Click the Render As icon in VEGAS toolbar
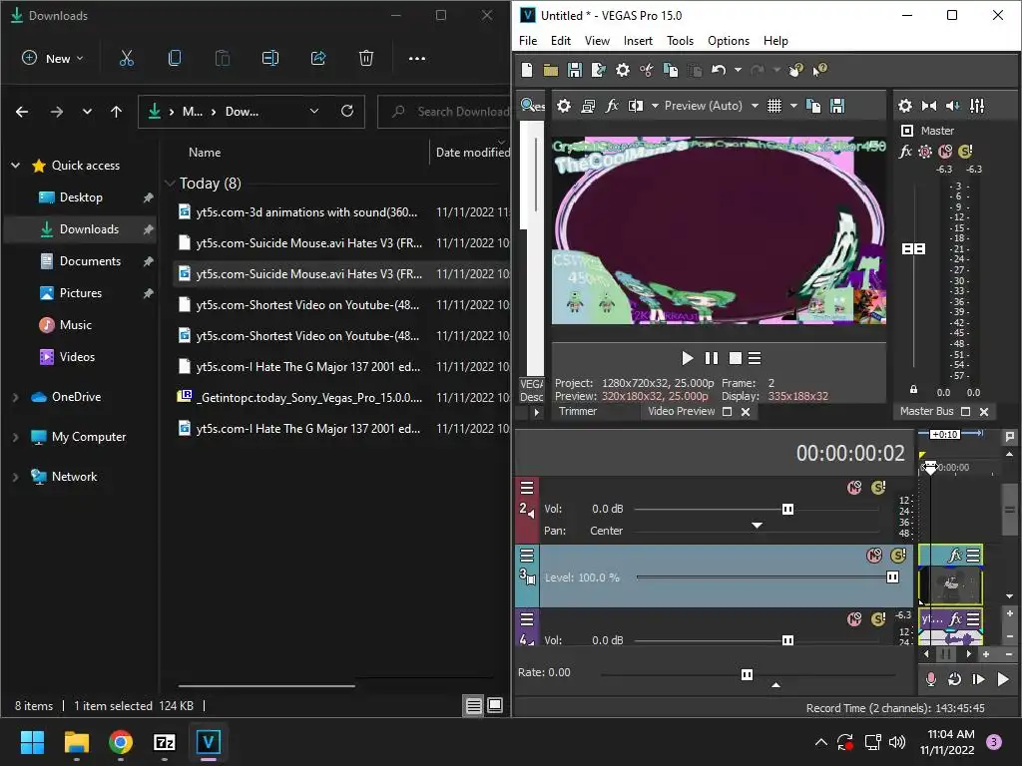 coord(599,70)
